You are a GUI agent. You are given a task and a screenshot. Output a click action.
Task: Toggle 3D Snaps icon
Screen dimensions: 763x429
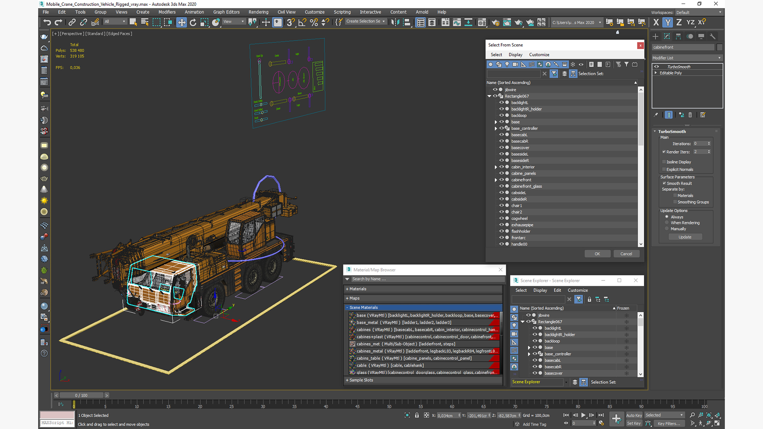tap(291, 22)
